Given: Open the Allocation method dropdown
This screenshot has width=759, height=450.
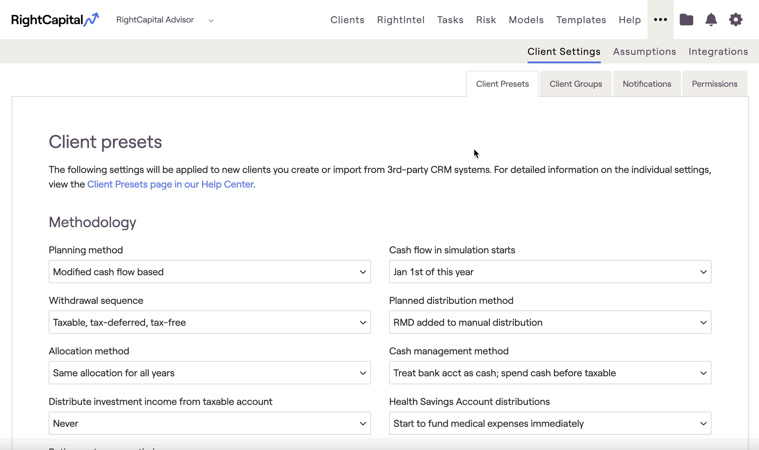Looking at the screenshot, I should click(x=209, y=373).
